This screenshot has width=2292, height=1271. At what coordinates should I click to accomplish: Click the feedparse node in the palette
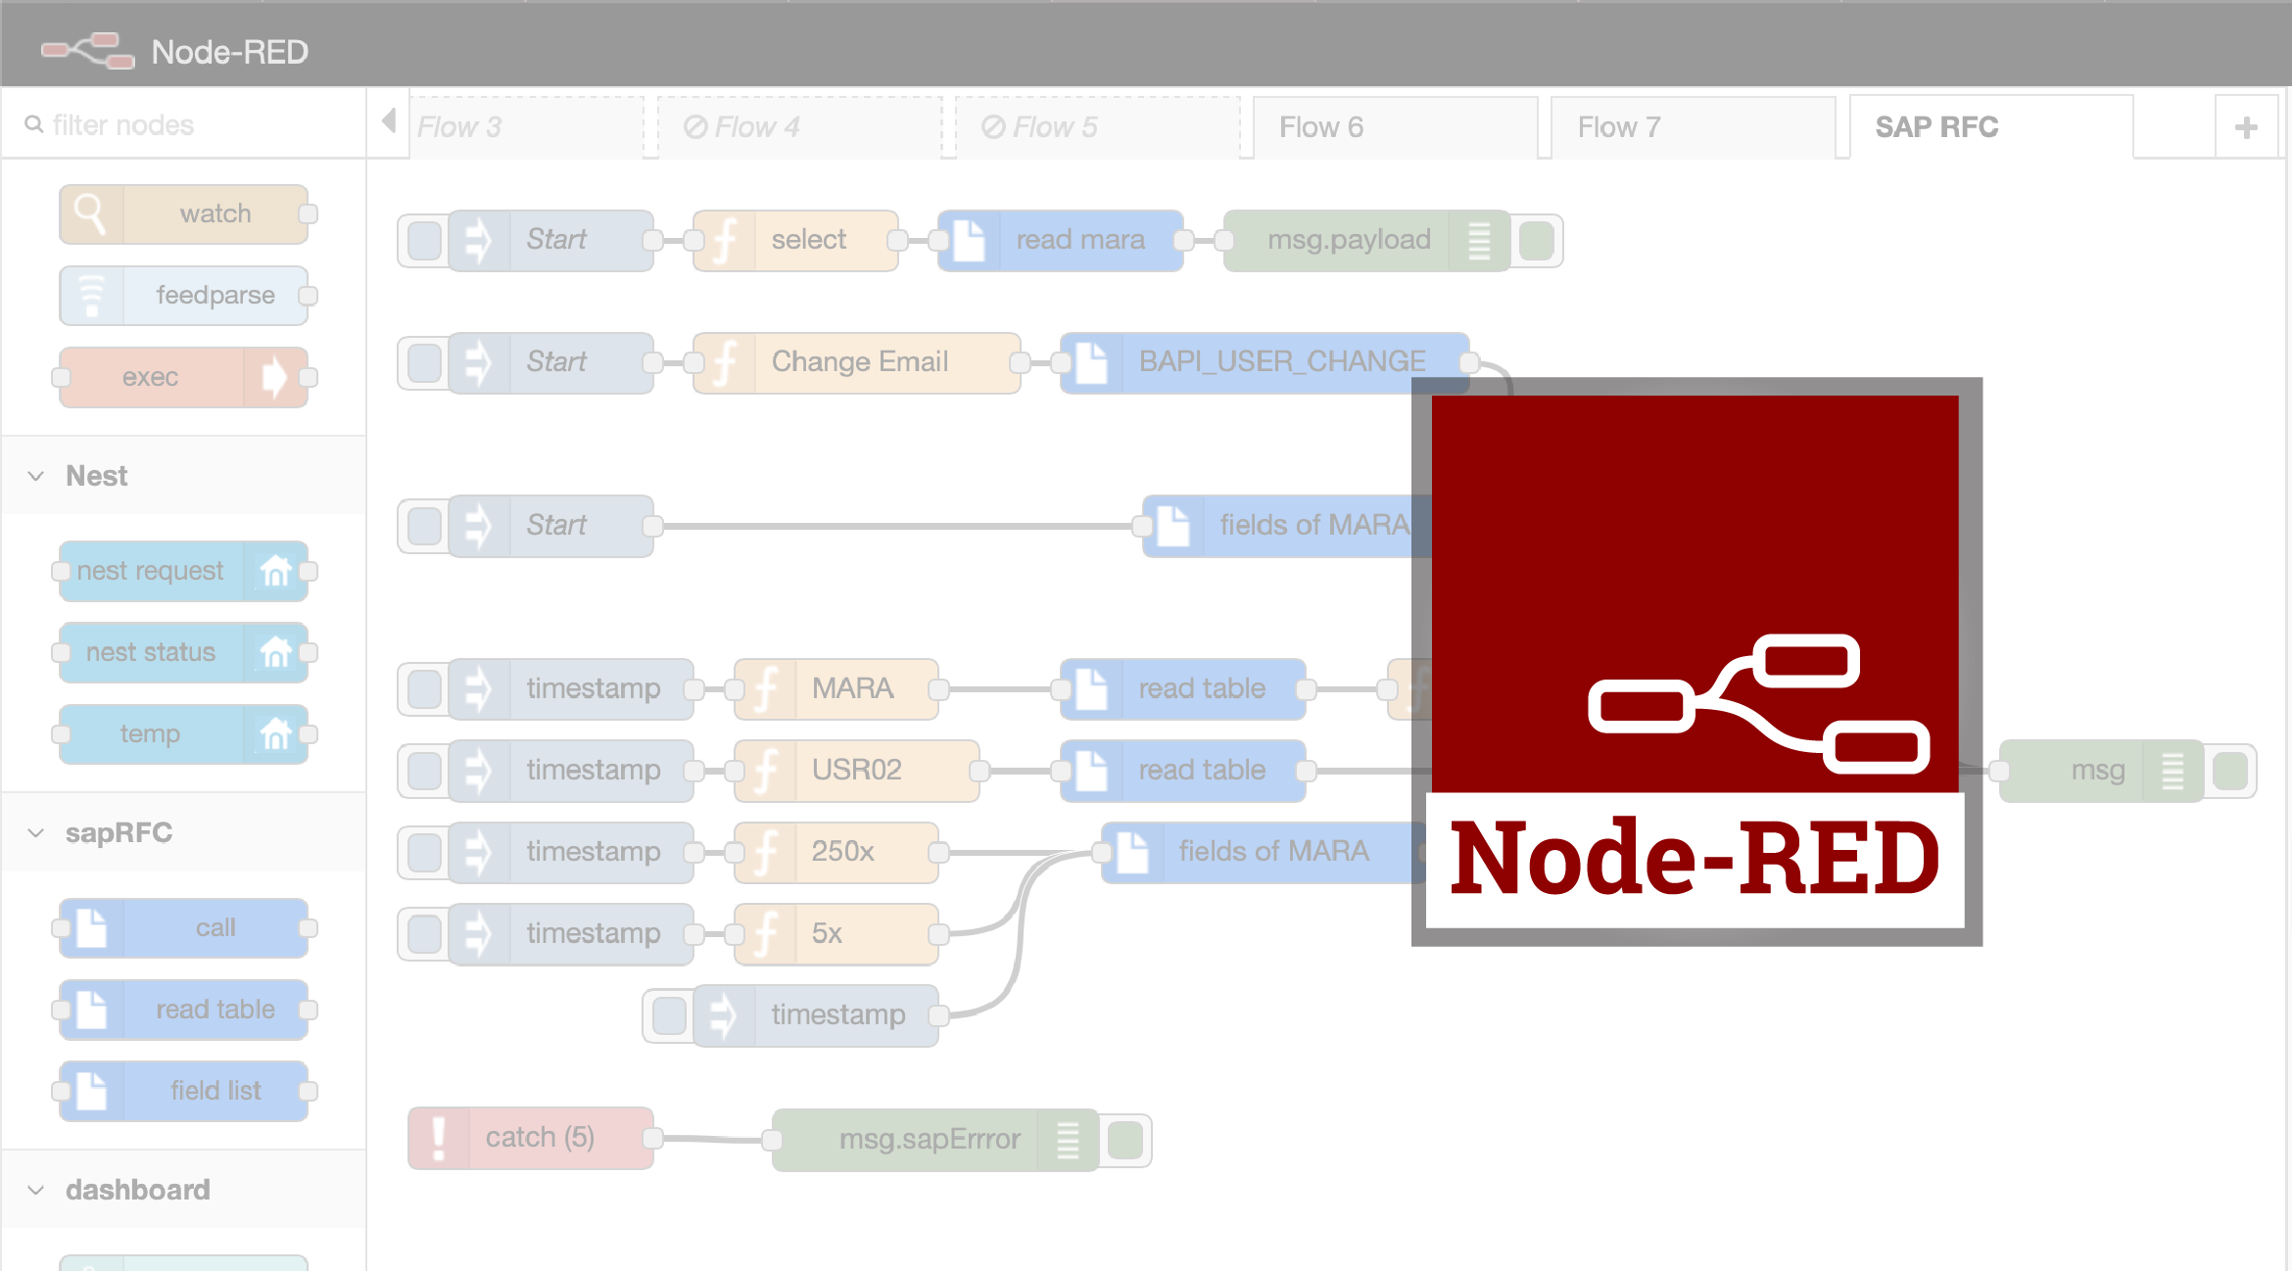pos(186,295)
